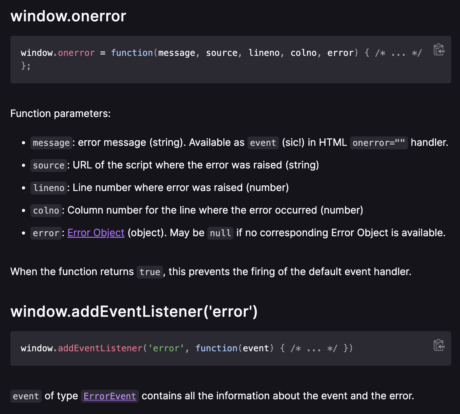Click the window.addEventListener('error') heading

pos(134,311)
